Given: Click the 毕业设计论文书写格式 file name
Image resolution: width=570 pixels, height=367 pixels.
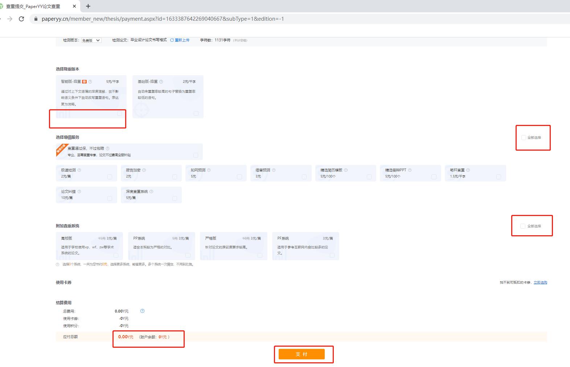Looking at the screenshot, I should click(149, 40).
